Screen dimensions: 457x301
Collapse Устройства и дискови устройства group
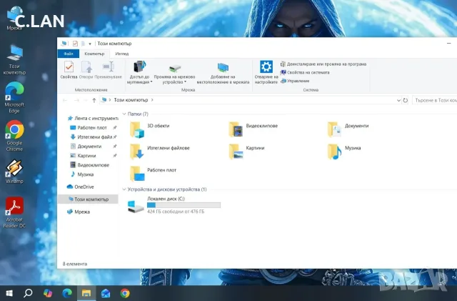pos(124,189)
